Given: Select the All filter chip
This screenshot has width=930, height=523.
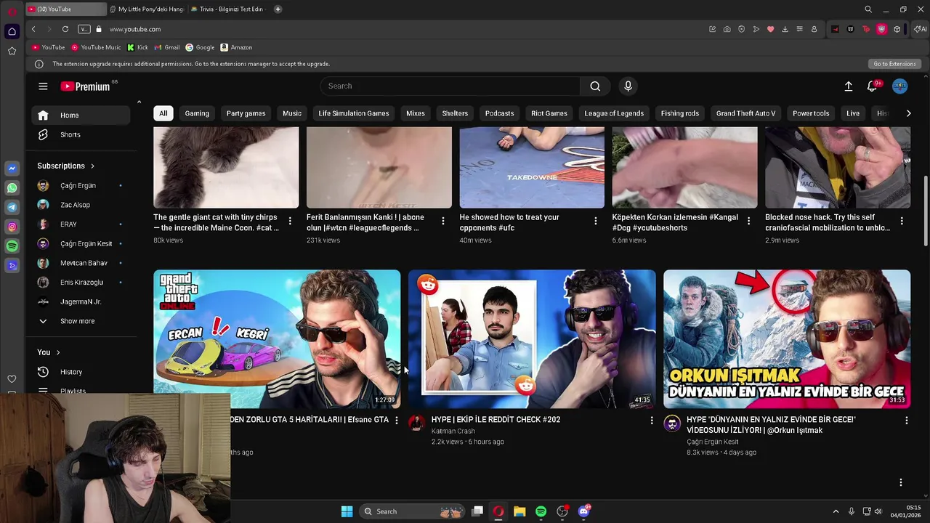Looking at the screenshot, I should pos(163,113).
